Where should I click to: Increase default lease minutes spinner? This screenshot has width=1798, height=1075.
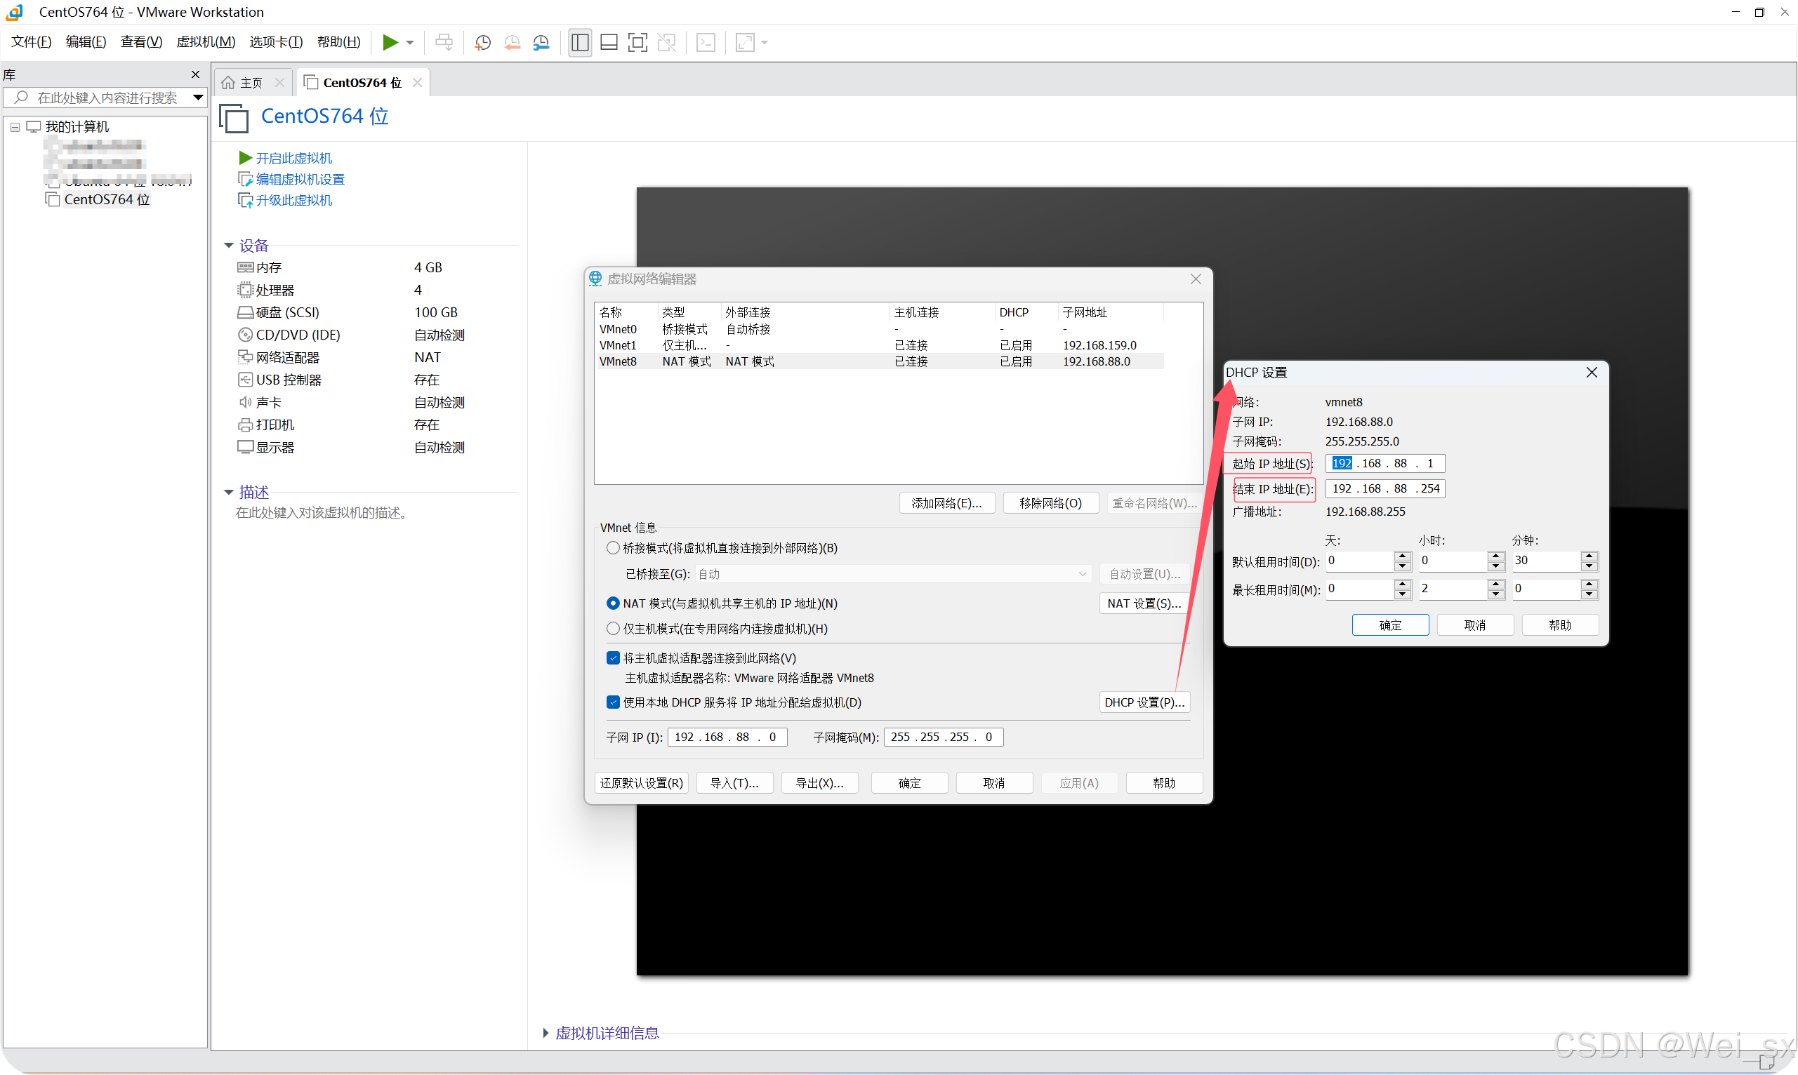[1589, 556]
